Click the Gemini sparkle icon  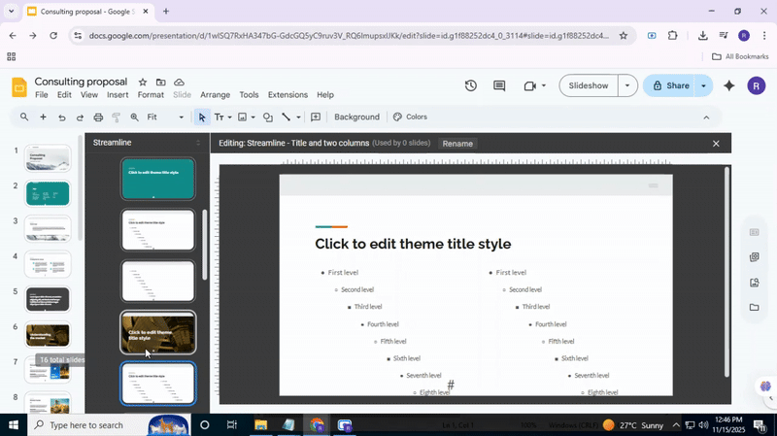(729, 85)
